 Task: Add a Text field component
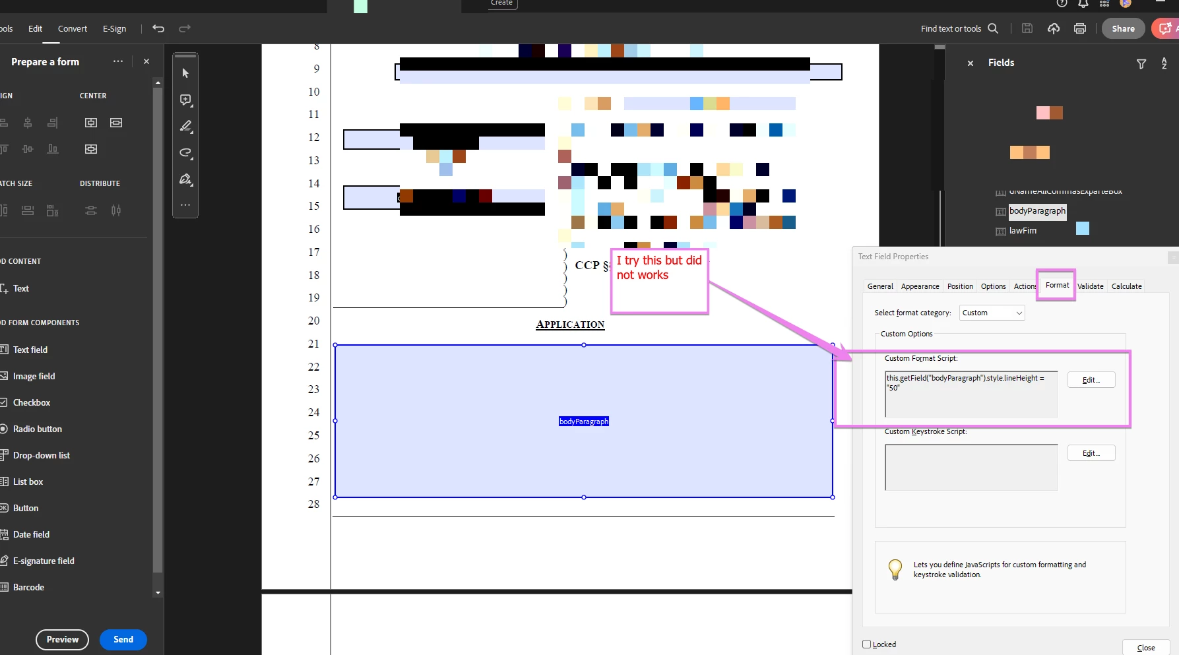point(24,350)
